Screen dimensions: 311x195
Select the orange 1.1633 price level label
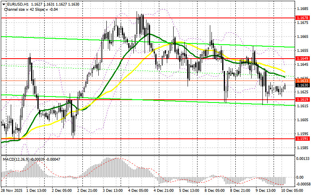point(303,81)
